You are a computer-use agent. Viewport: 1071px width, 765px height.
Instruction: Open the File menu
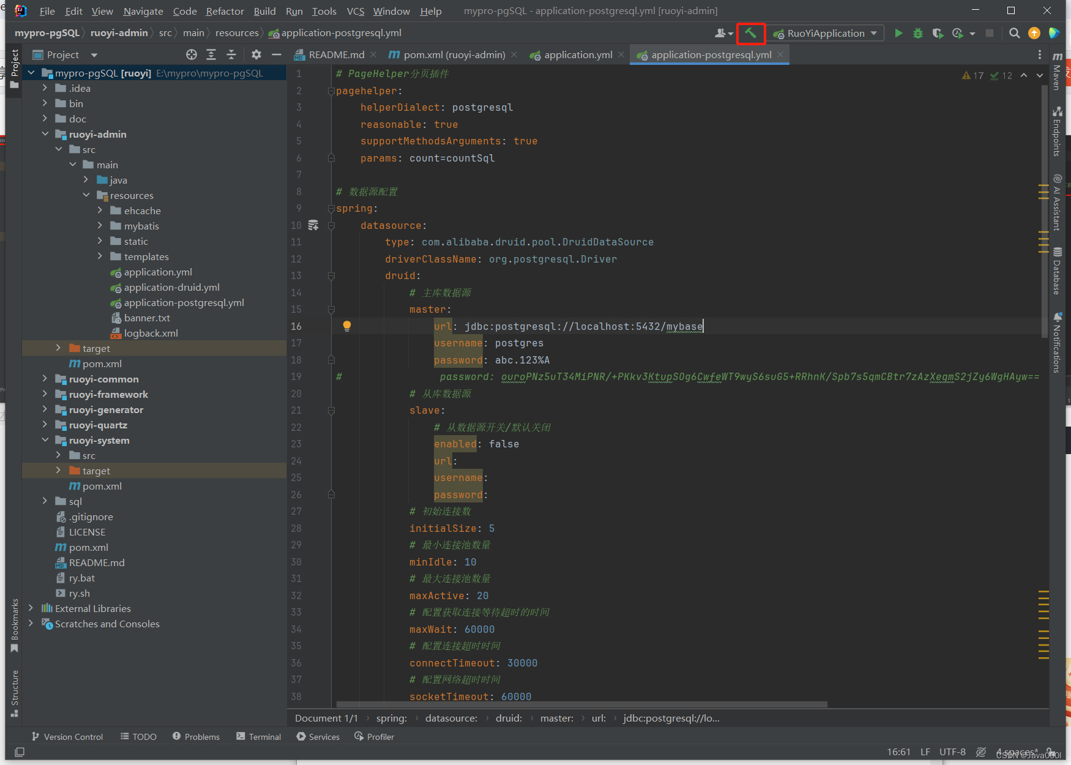[x=47, y=11]
